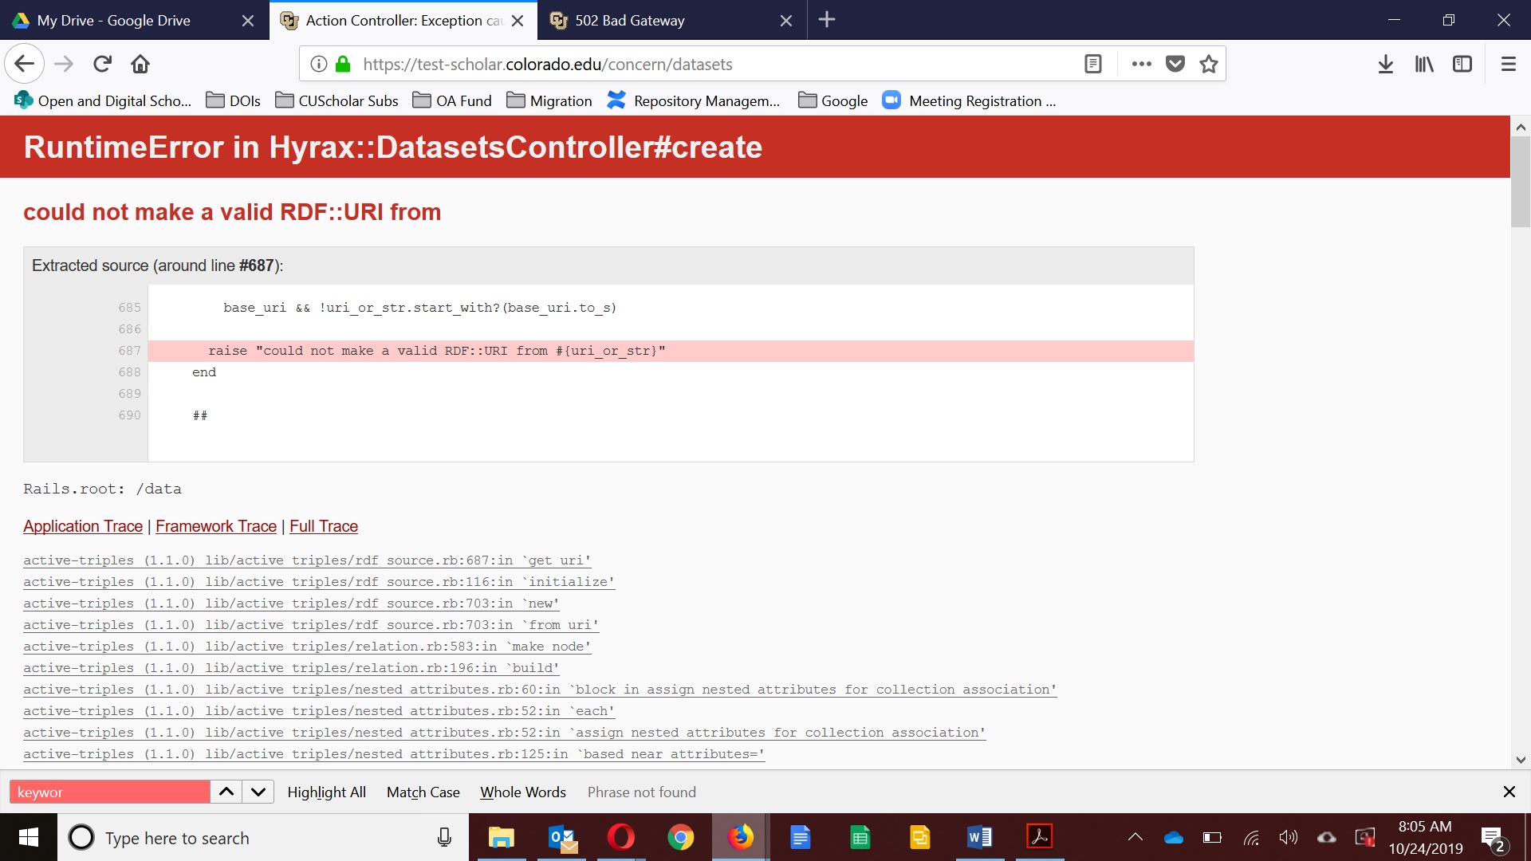
Task: Bookmark this page with the star
Action: (1209, 64)
